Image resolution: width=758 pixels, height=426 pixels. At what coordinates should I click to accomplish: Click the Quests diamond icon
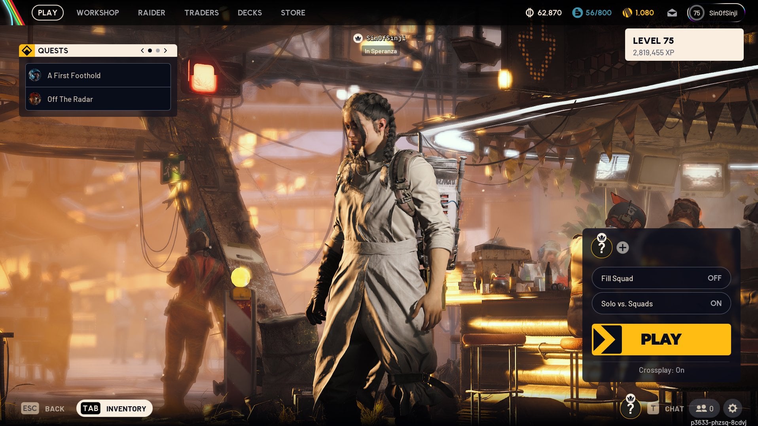tap(27, 51)
